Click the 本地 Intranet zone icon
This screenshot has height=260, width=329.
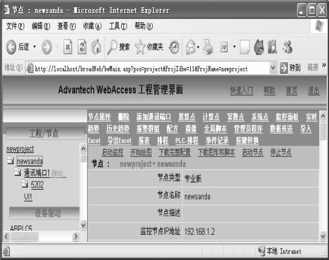coord(262,251)
